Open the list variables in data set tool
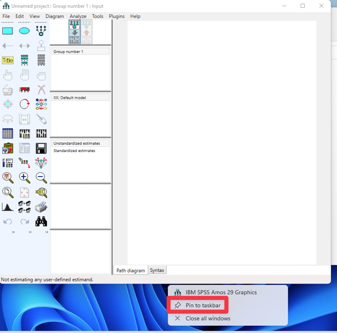This screenshot has height=333, width=337. [x=41, y=60]
